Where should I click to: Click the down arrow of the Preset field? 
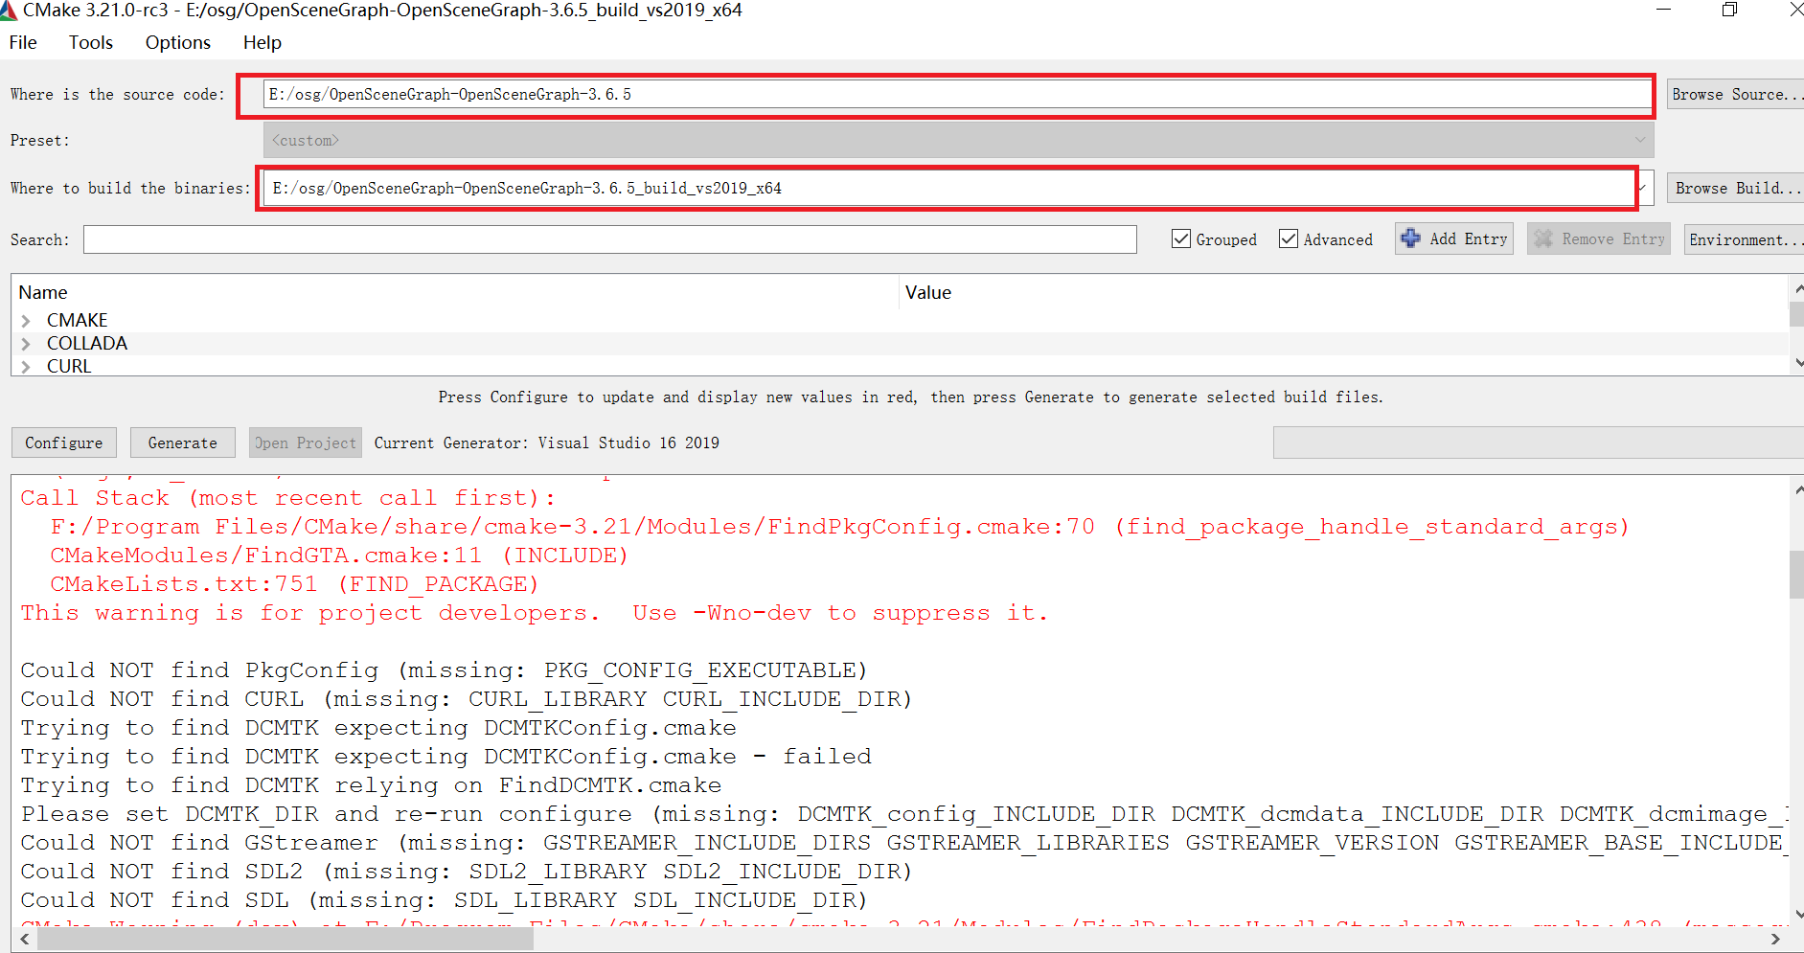(1640, 140)
